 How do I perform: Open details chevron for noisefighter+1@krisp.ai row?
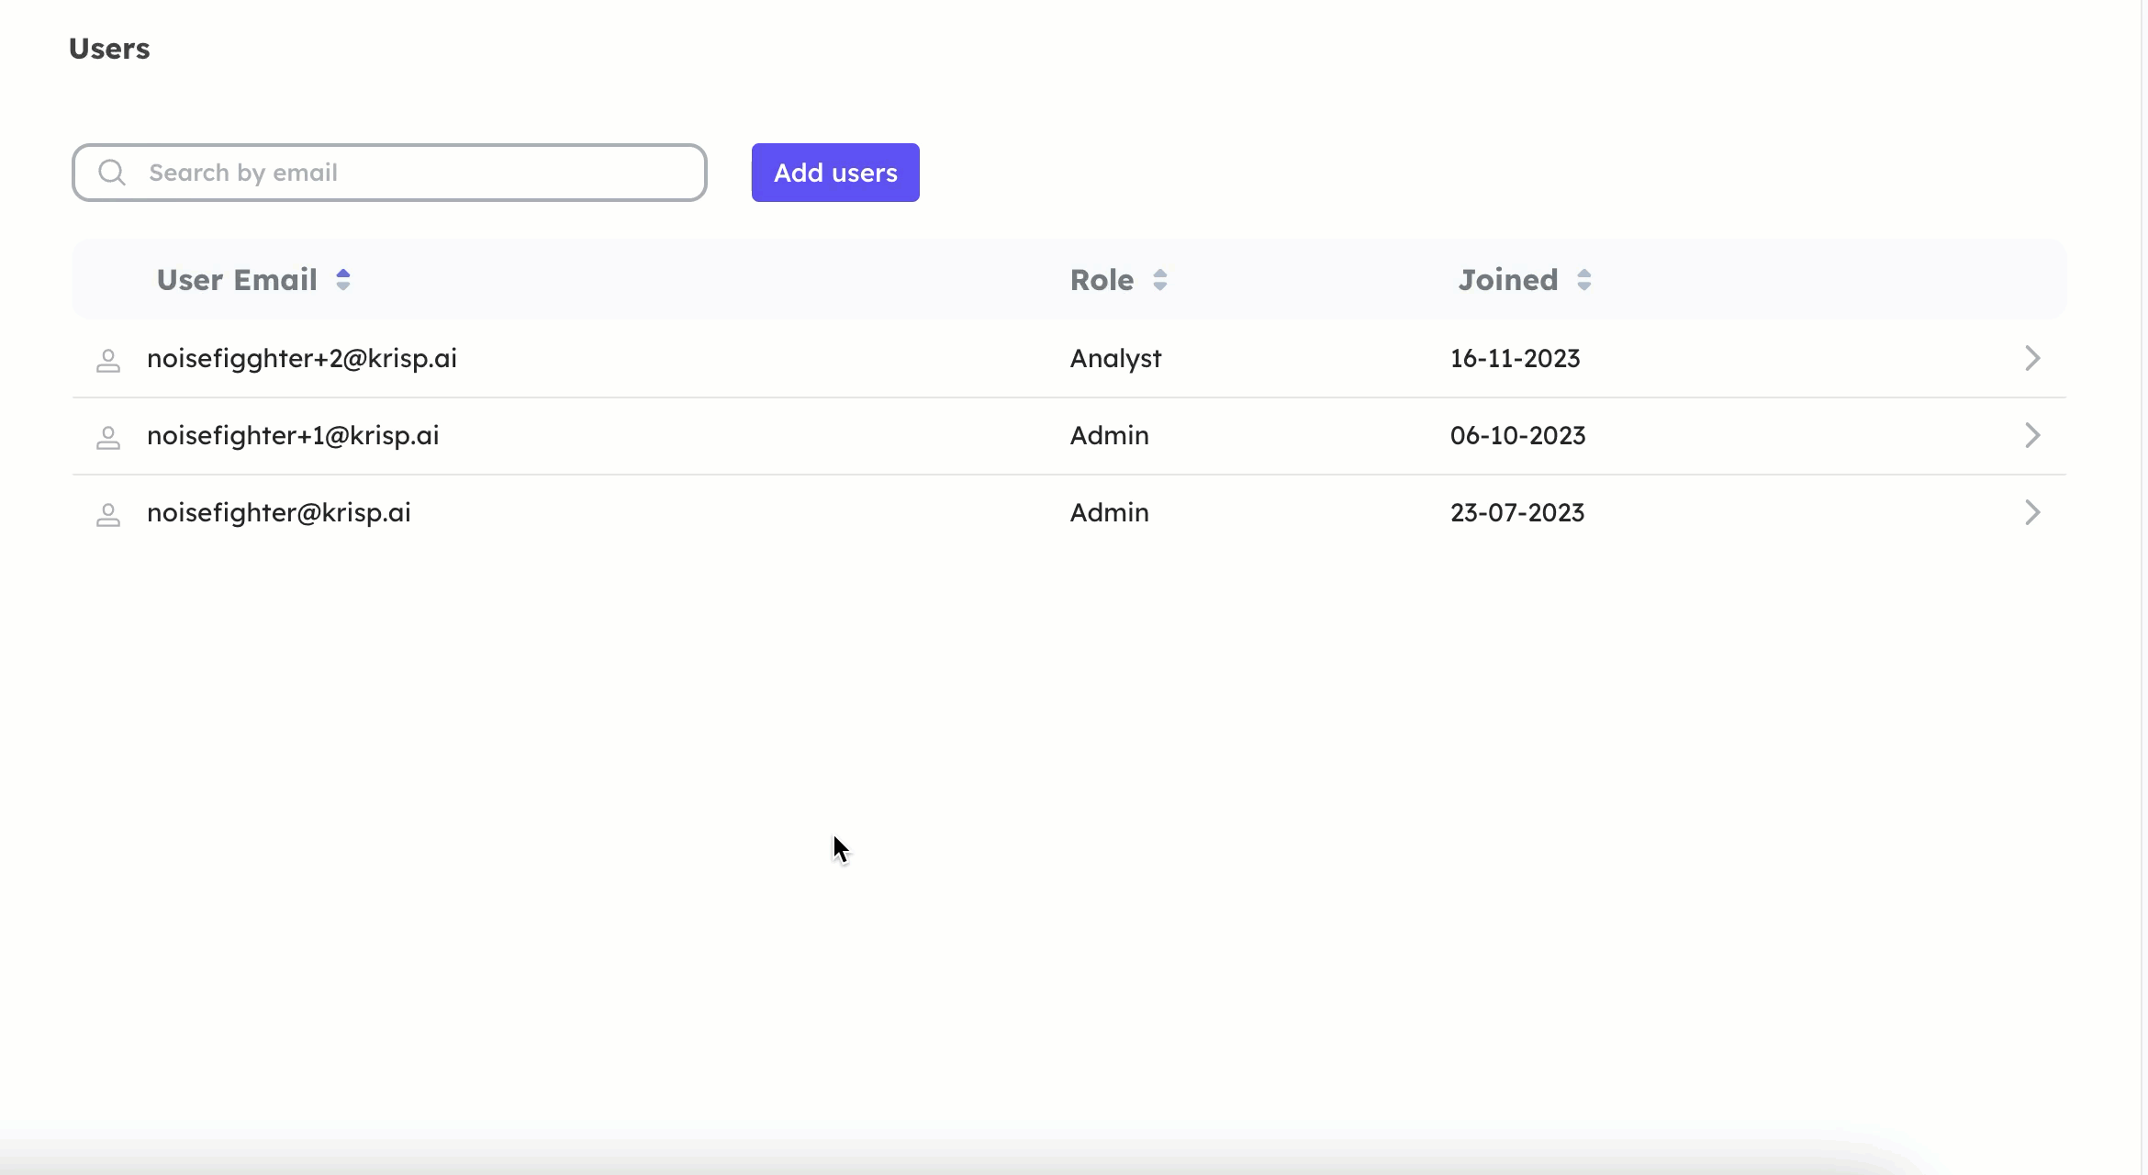(2032, 435)
